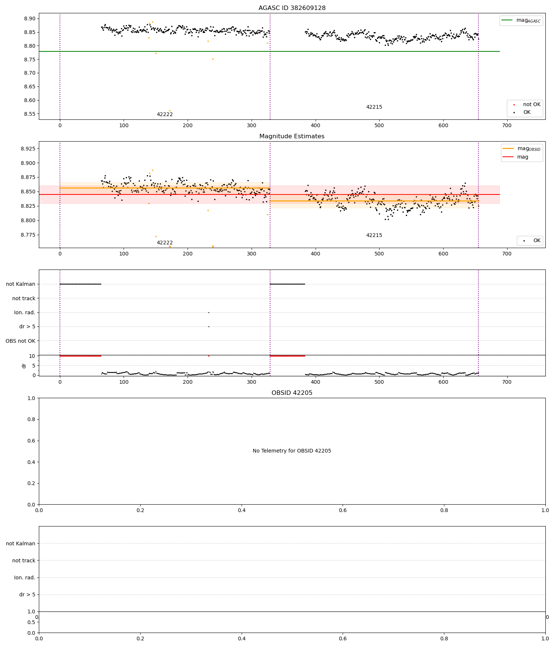
Task: Click the mag OBSID legend entry
Action: pos(522,149)
